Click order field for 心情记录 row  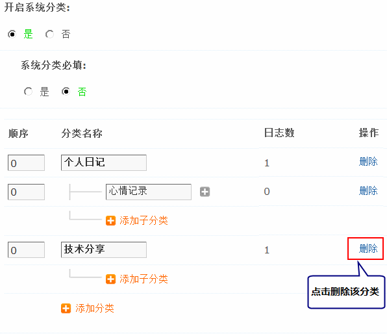[26, 192]
